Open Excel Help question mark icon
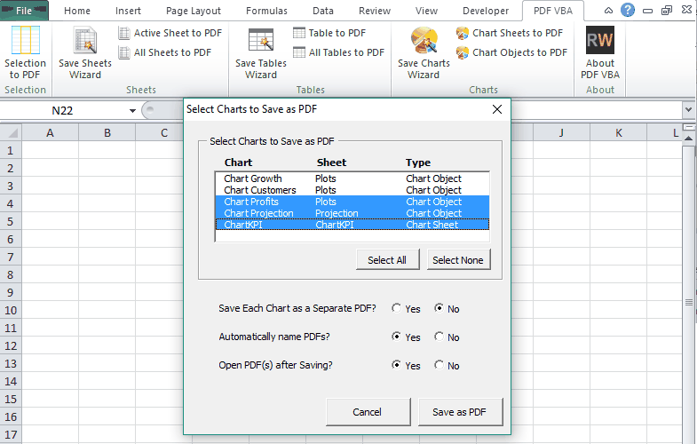 point(628,11)
